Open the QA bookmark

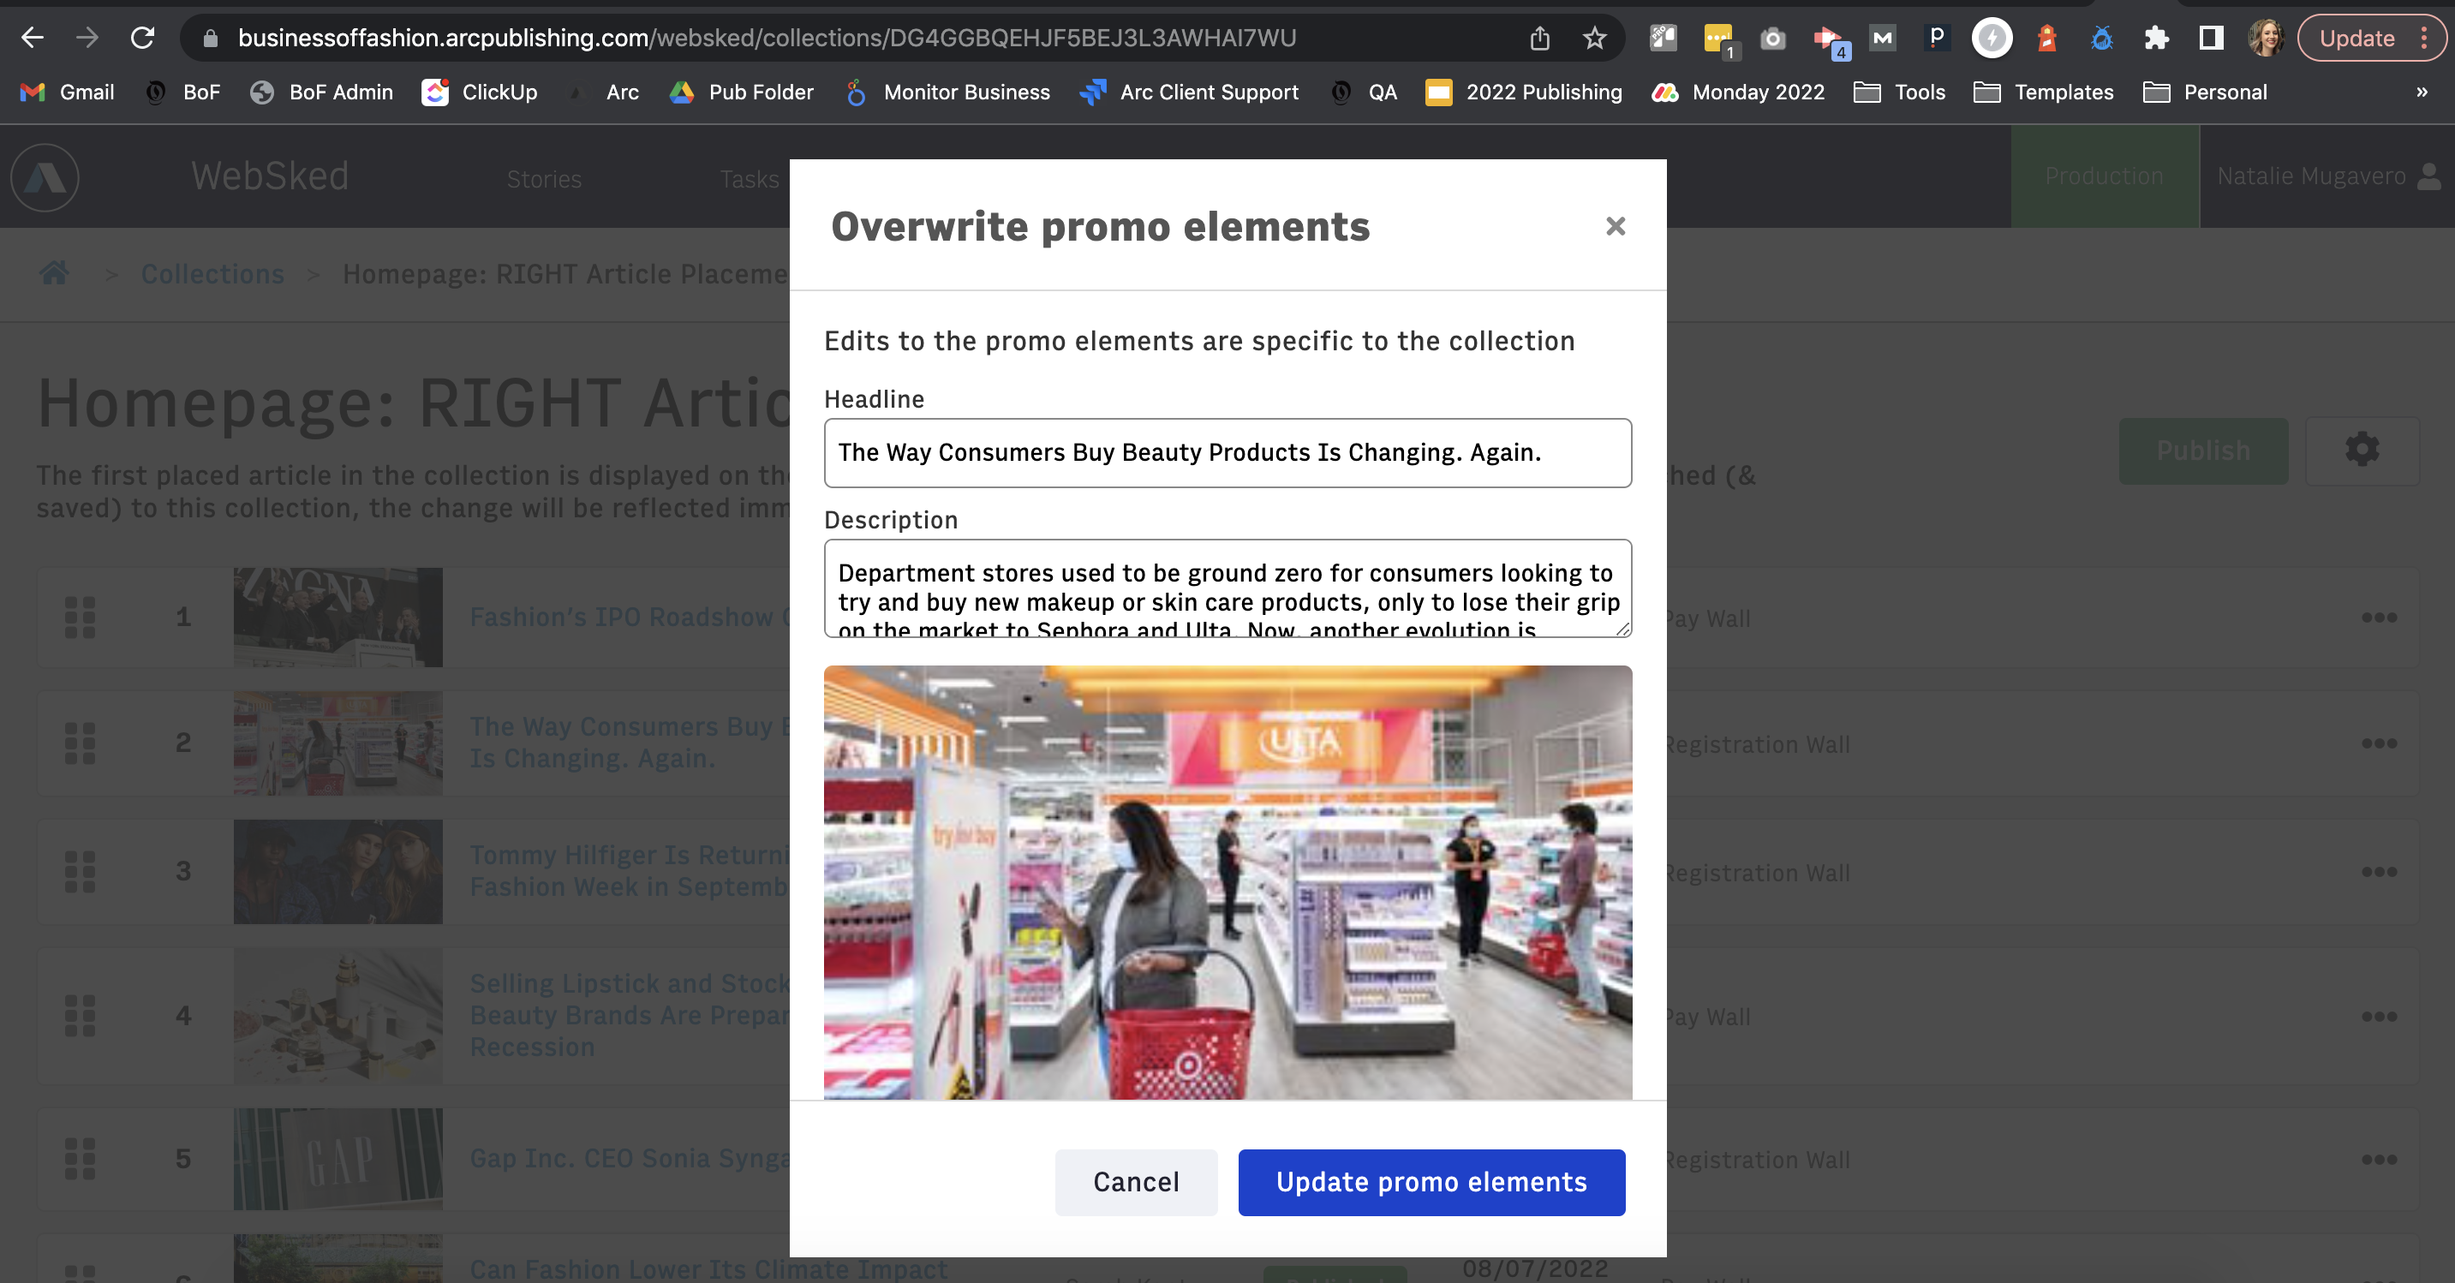pos(1364,92)
